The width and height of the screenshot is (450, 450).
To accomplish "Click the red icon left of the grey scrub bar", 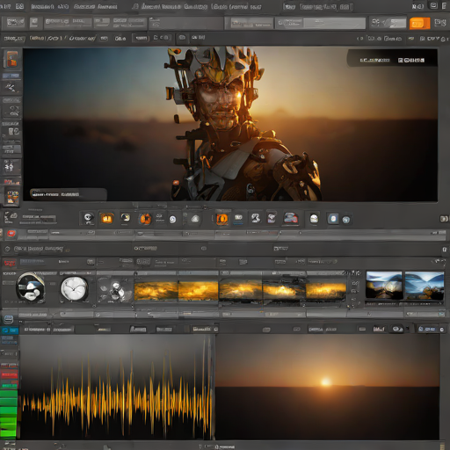I will tap(11, 234).
